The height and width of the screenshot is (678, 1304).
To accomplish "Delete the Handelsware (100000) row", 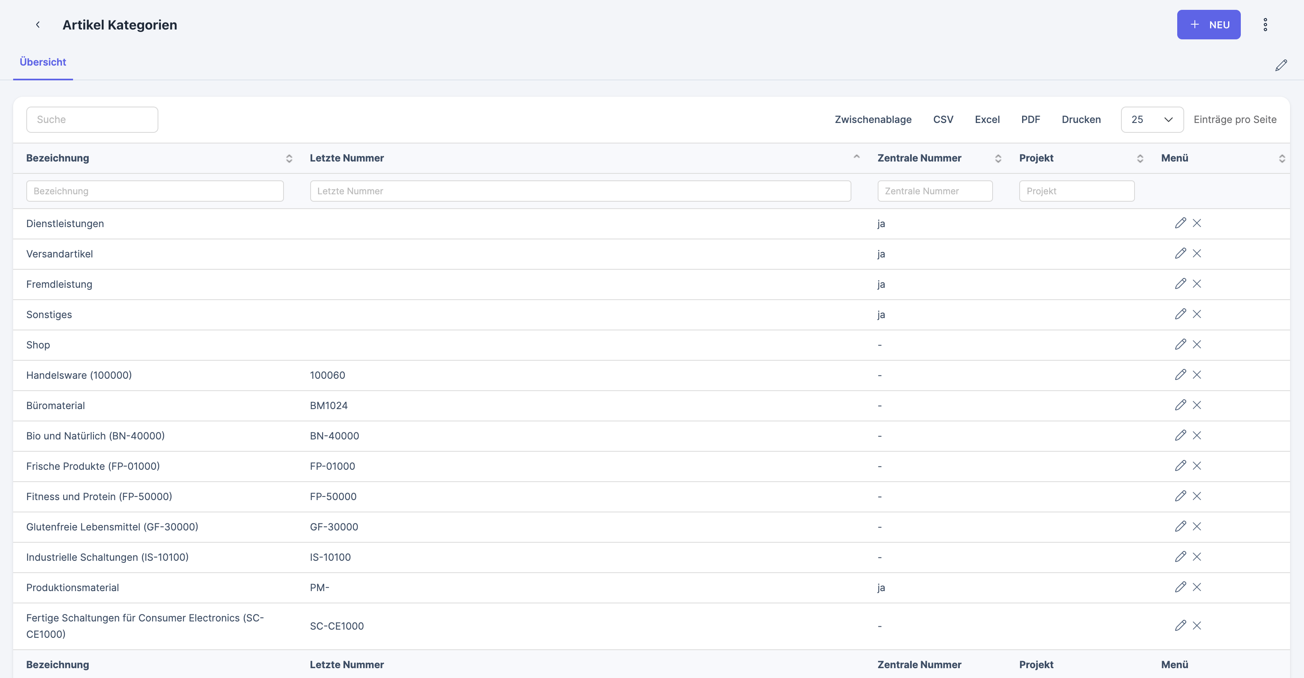I will pyautogui.click(x=1196, y=375).
